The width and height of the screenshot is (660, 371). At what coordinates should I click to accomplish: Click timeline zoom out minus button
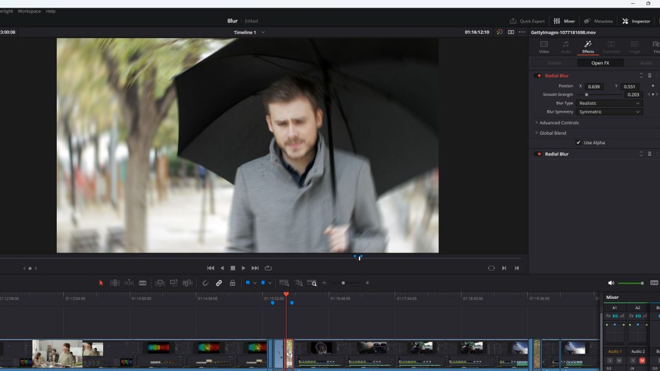point(324,283)
